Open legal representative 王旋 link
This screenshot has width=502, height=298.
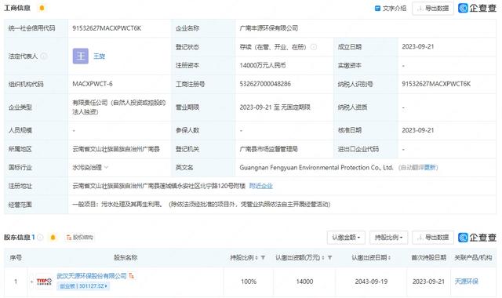pyautogui.click(x=100, y=56)
